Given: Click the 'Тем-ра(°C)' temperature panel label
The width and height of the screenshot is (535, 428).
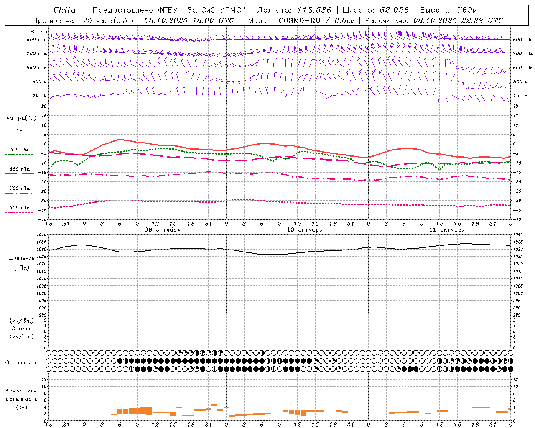Looking at the screenshot, I should (20, 118).
